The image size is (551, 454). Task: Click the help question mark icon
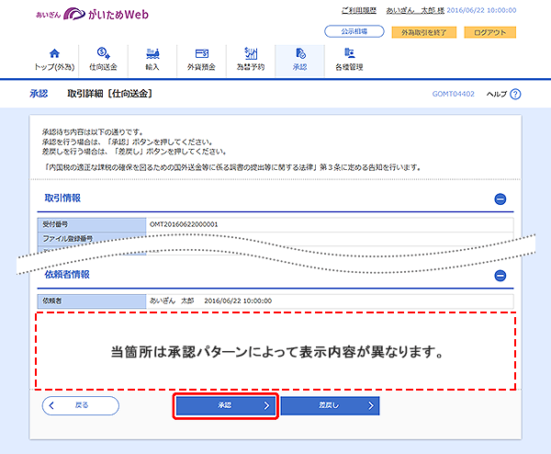click(x=515, y=94)
